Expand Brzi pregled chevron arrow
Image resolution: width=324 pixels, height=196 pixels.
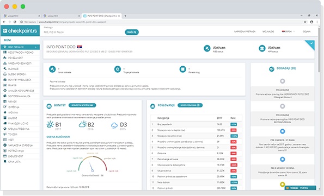(x=36, y=47)
